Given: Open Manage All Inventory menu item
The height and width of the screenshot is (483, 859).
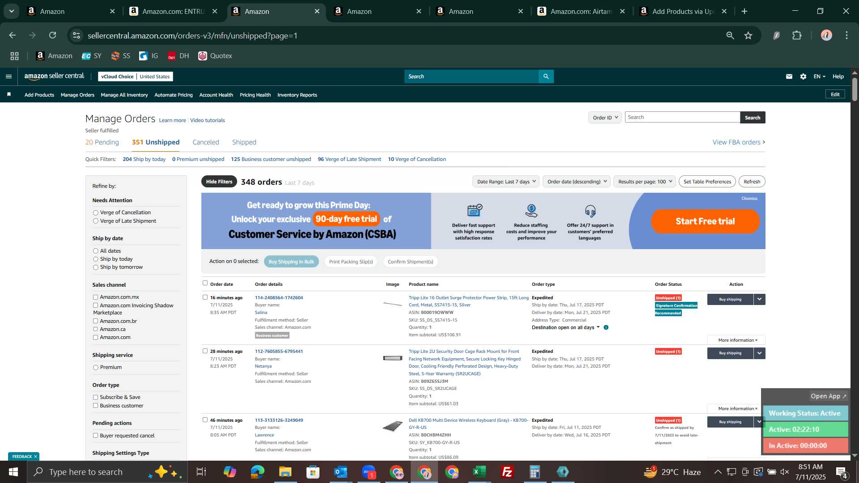Looking at the screenshot, I should tap(124, 95).
